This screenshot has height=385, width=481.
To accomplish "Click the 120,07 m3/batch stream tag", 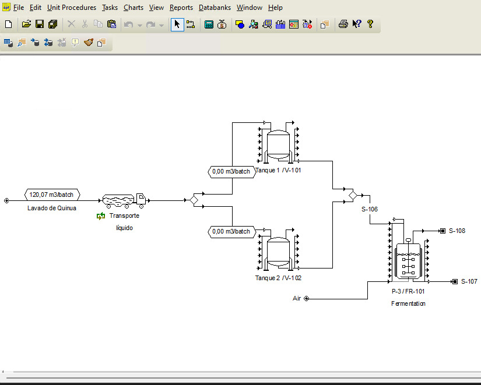I will (x=52, y=195).
